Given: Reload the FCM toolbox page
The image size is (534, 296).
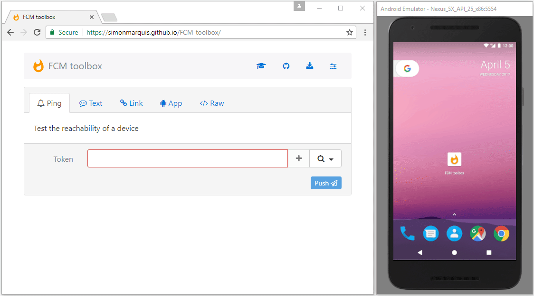Looking at the screenshot, I should click(37, 32).
